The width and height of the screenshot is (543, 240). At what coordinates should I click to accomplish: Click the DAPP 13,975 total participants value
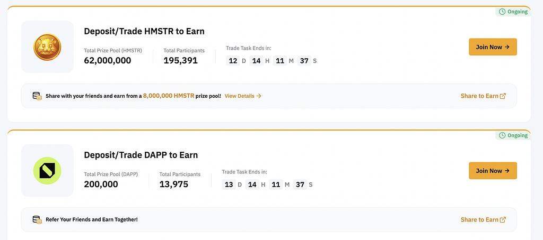[174, 184]
